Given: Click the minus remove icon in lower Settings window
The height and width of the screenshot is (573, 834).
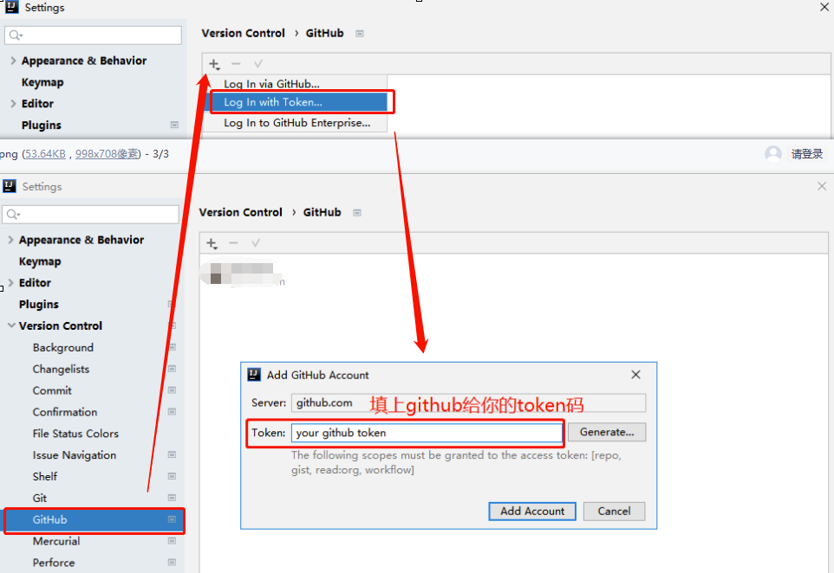Looking at the screenshot, I should [x=233, y=242].
